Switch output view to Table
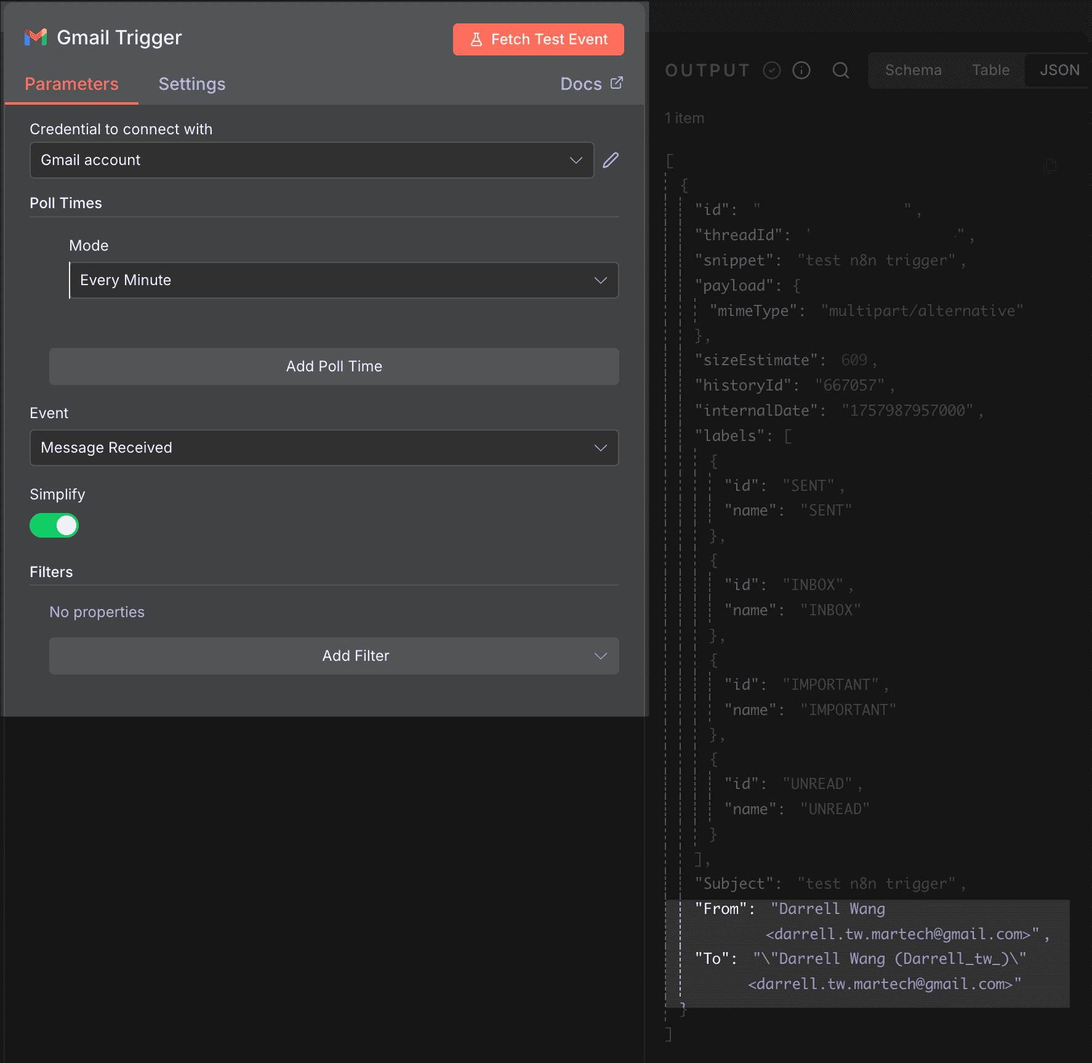 pos(990,70)
